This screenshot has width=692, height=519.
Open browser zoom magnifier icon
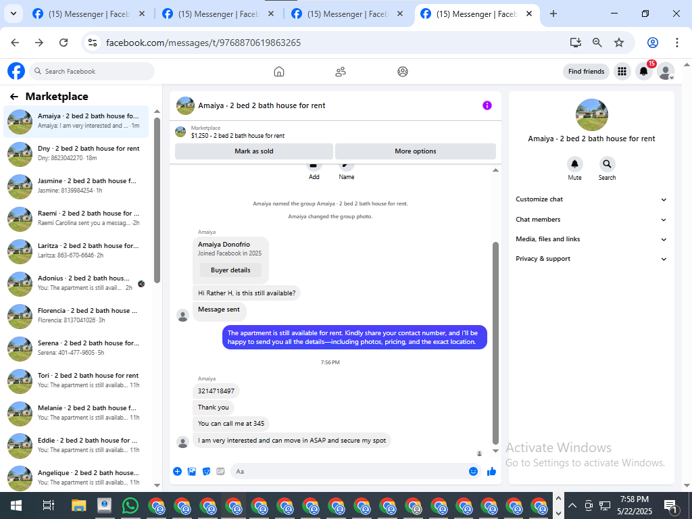(x=597, y=43)
